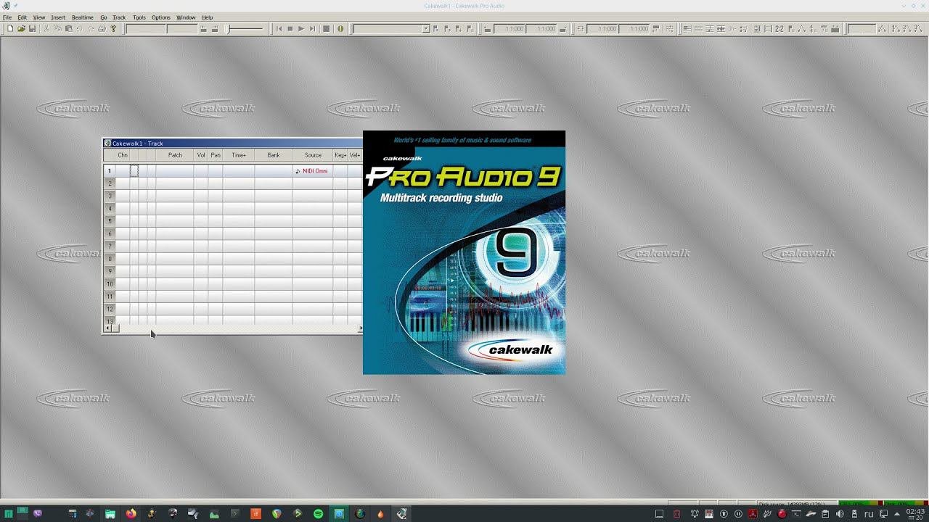Click the Bank column header
Image resolution: width=929 pixels, height=522 pixels.
point(274,155)
